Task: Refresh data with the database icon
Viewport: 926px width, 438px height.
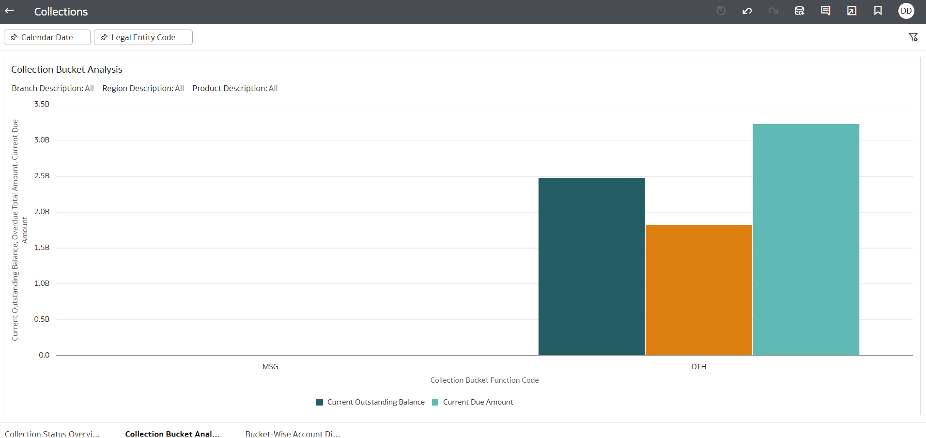Action: click(800, 11)
